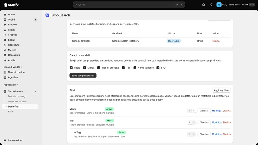Click the Ordini icon in sidebar
This screenshot has height=145, width=258.
(5, 20)
